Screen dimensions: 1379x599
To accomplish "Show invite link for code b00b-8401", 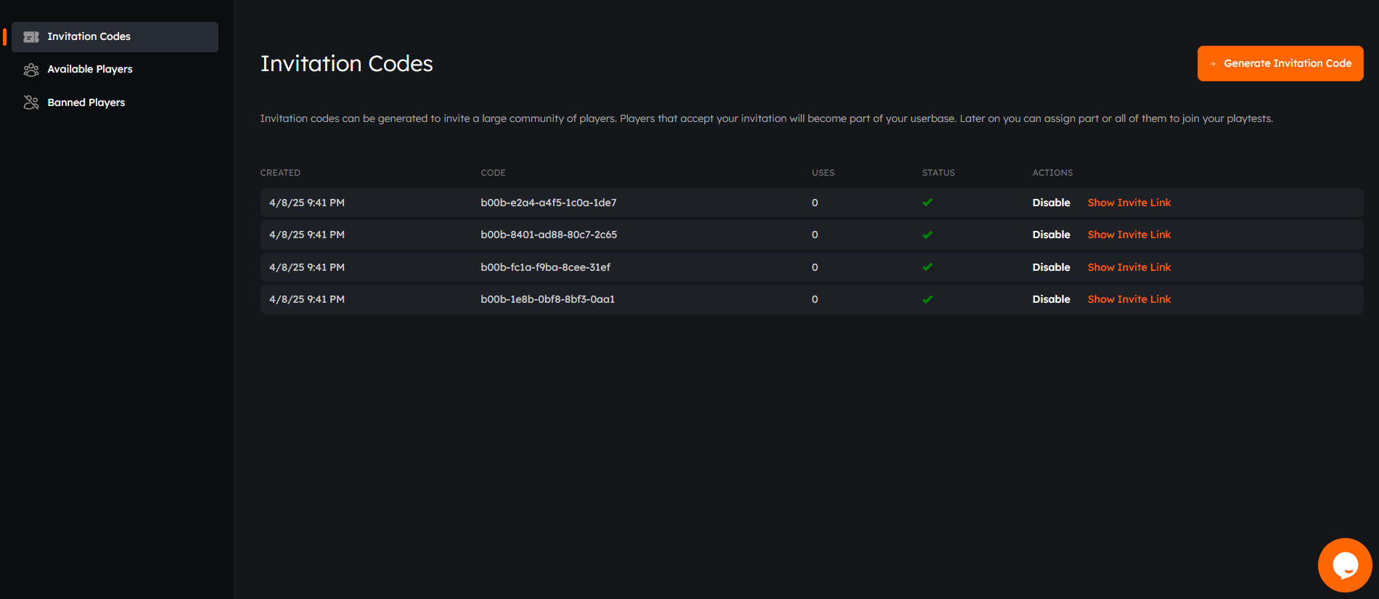I will pyautogui.click(x=1129, y=235).
